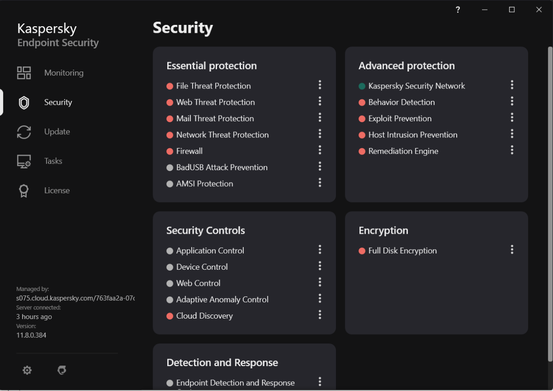Click the support icon beside settings gear
Image resolution: width=553 pixels, height=391 pixels.
[62, 370]
